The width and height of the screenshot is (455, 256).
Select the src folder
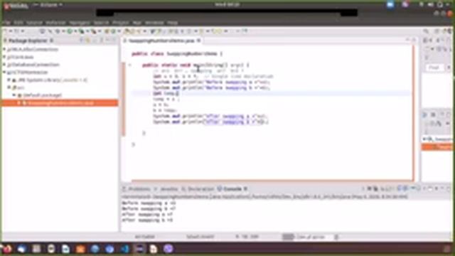point(18,87)
